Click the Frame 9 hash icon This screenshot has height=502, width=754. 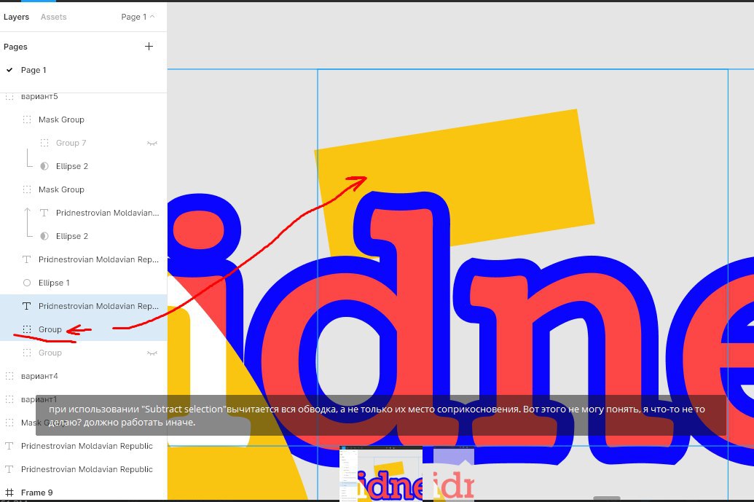coord(9,493)
